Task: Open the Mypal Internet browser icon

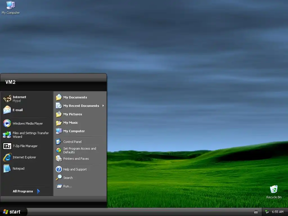Action: (7, 99)
